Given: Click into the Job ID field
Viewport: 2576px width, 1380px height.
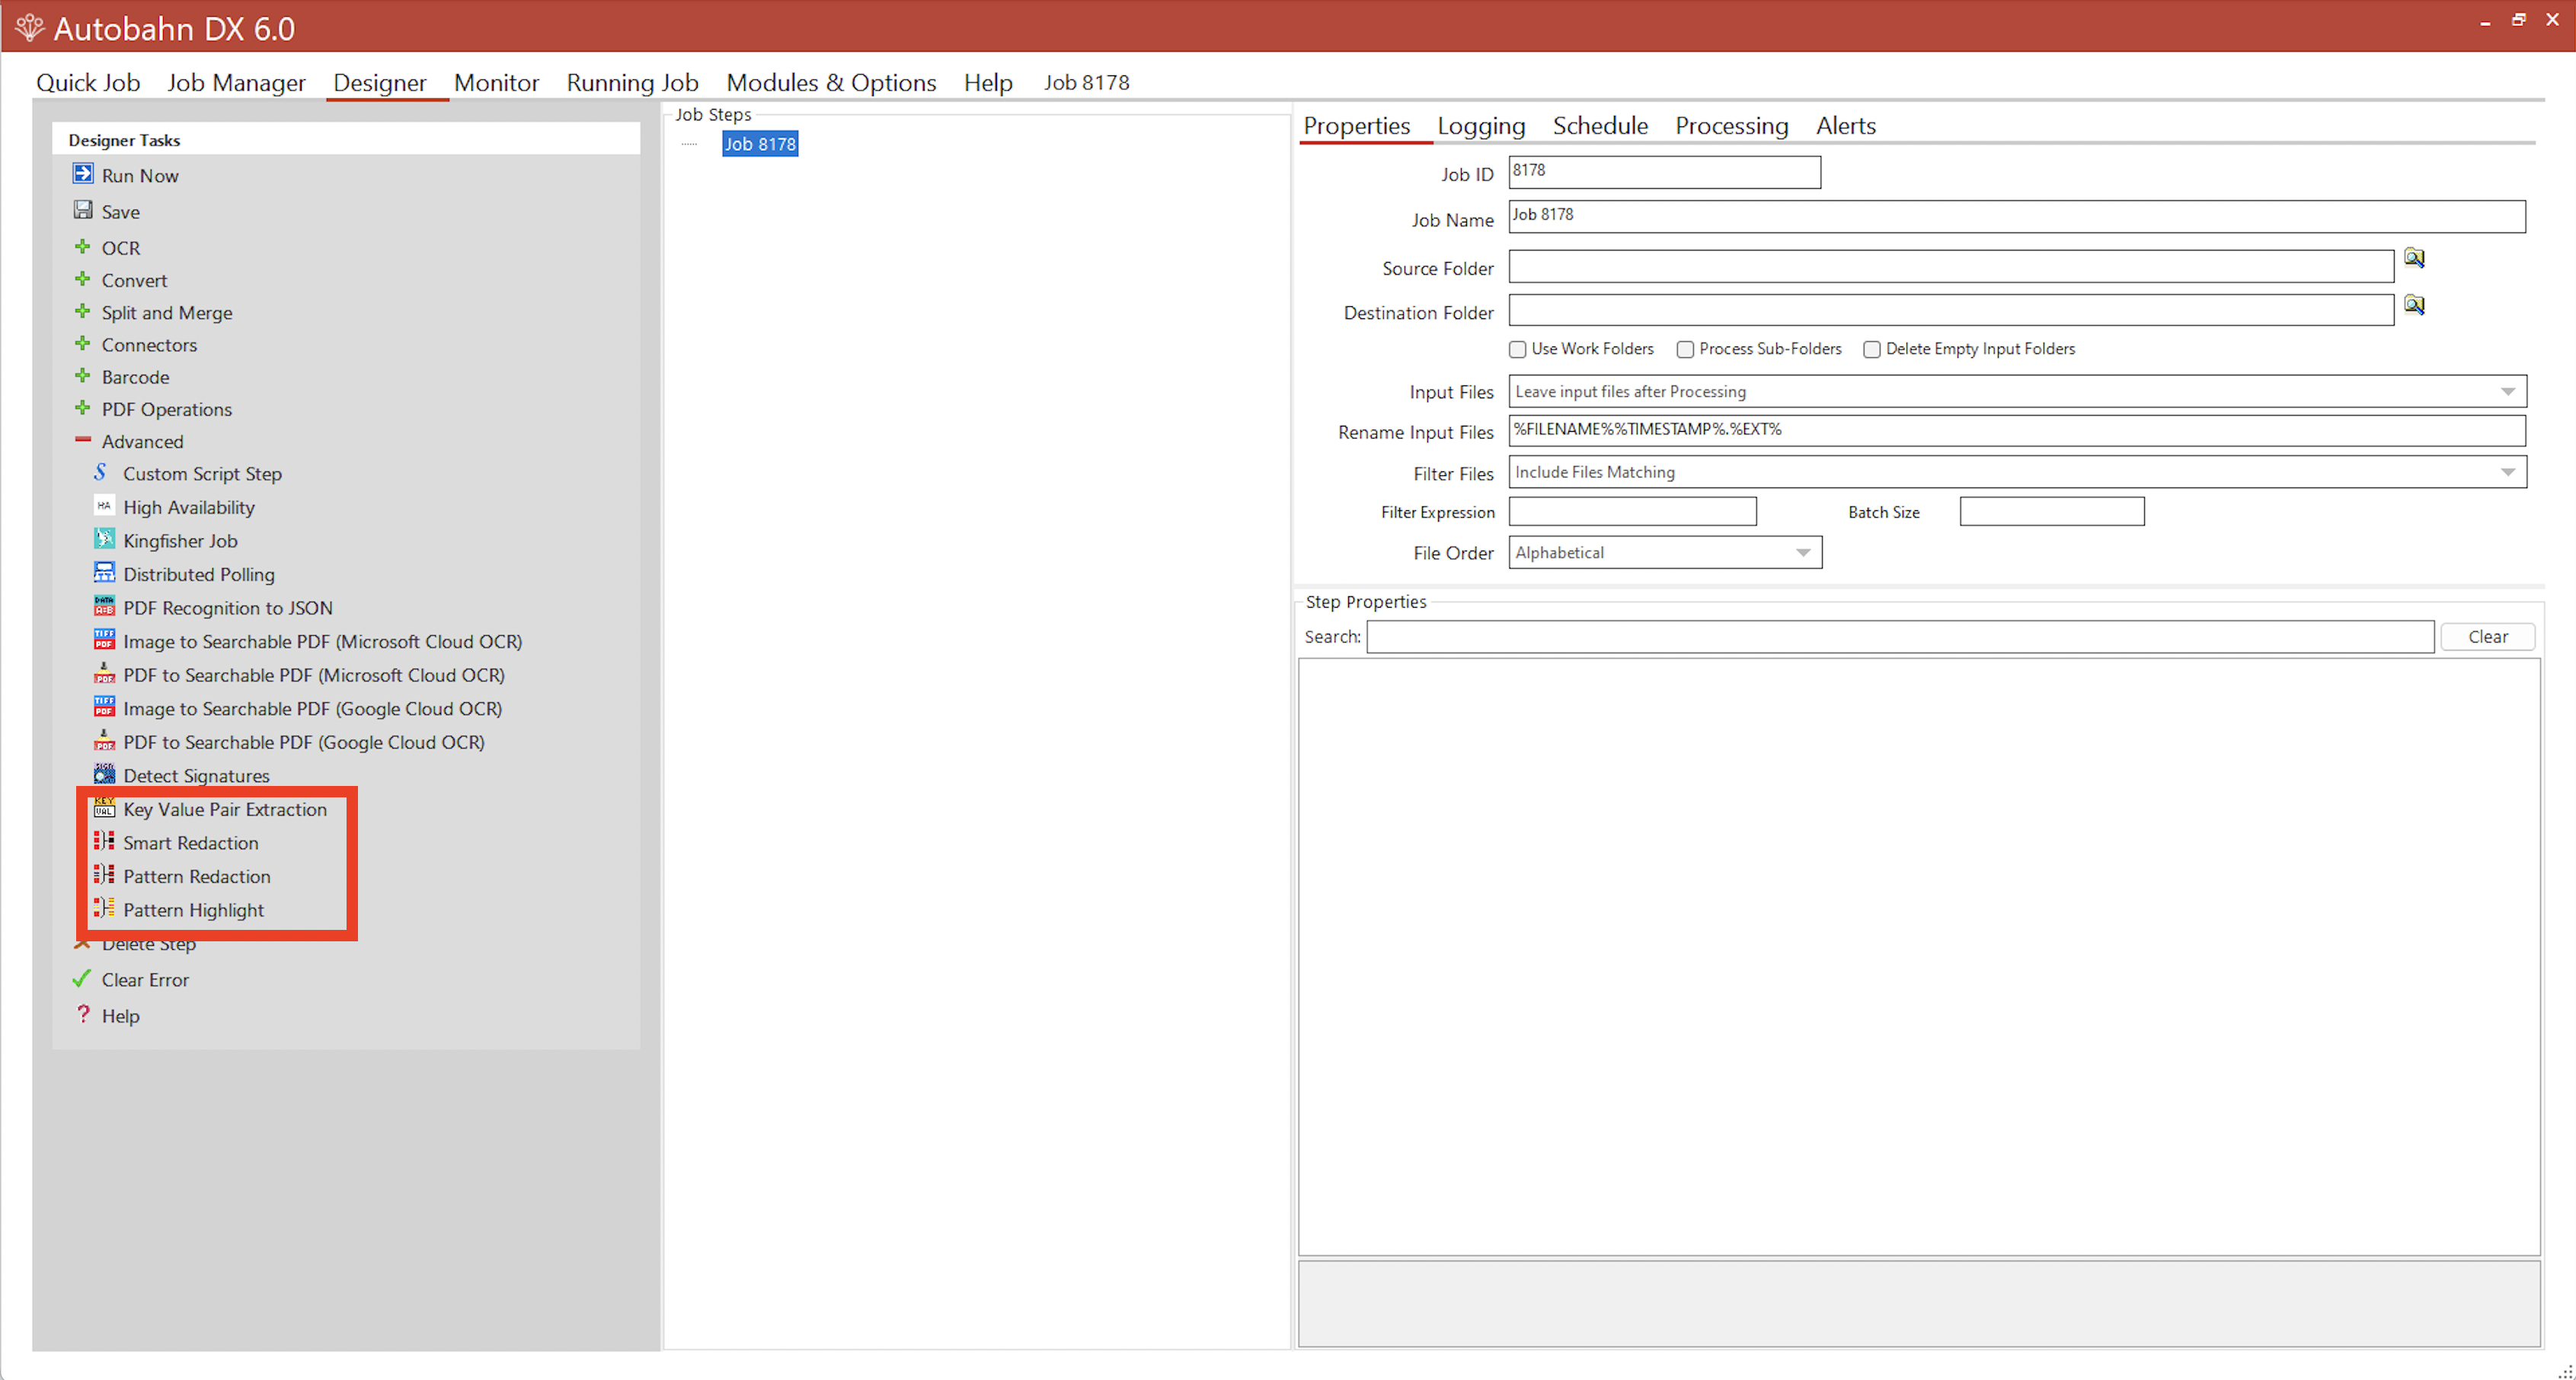Looking at the screenshot, I should pos(1664,172).
